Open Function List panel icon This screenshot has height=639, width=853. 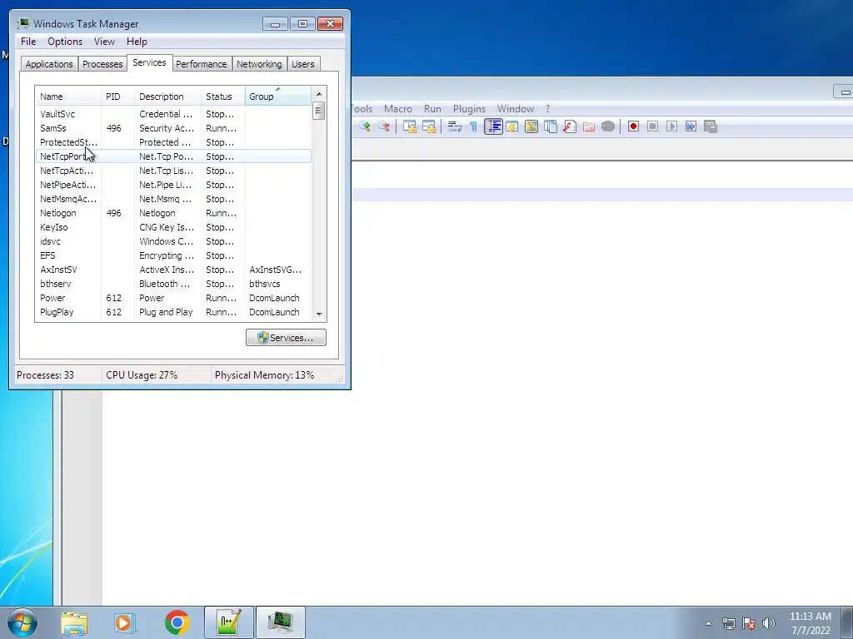[x=570, y=126]
